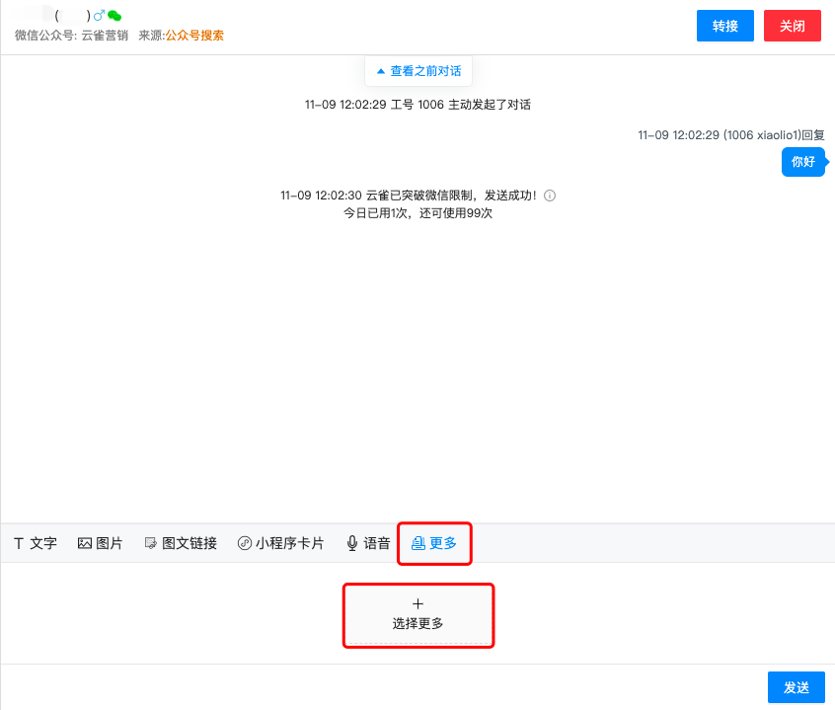The image size is (835, 710).
Task: Click the 小程序卡片 mini-program card icon
Action: coord(244,542)
